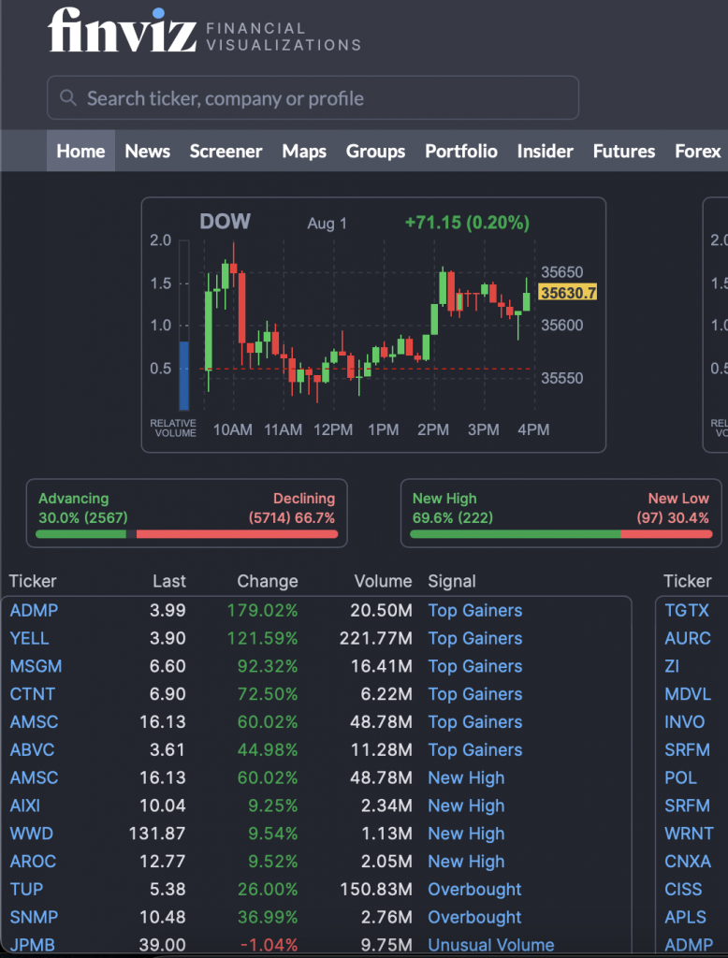Image resolution: width=728 pixels, height=958 pixels.
Task: Click the Advancing/Declining progress bar
Action: [186, 534]
